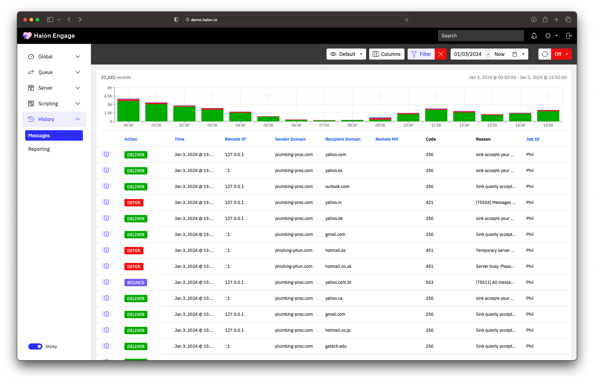
Task: Click the refresh icon next to Off
Action: point(545,54)
